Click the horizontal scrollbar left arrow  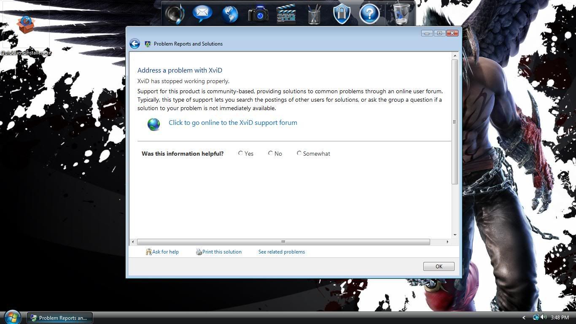133,242
